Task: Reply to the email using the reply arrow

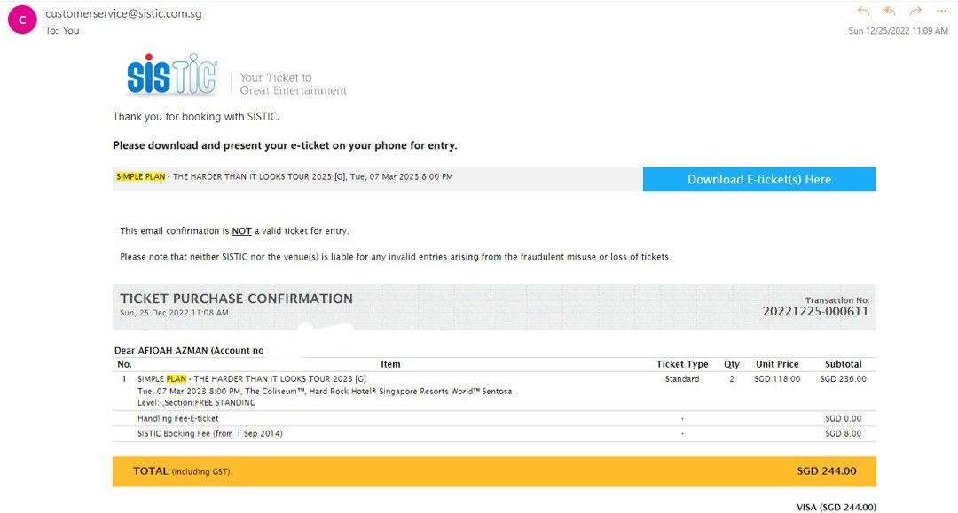Action: (863, 11)
